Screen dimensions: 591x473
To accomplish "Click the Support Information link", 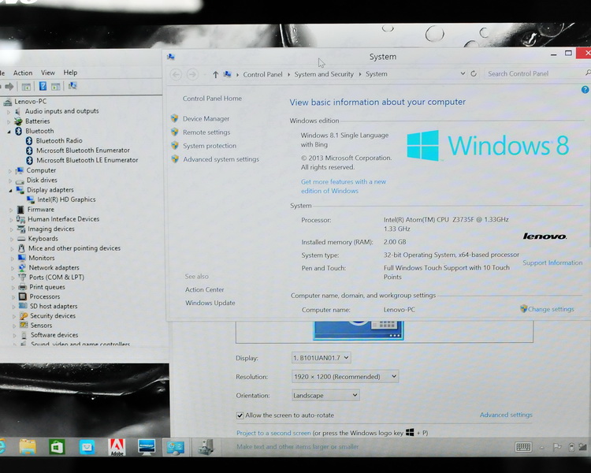I will click(552, 263).
